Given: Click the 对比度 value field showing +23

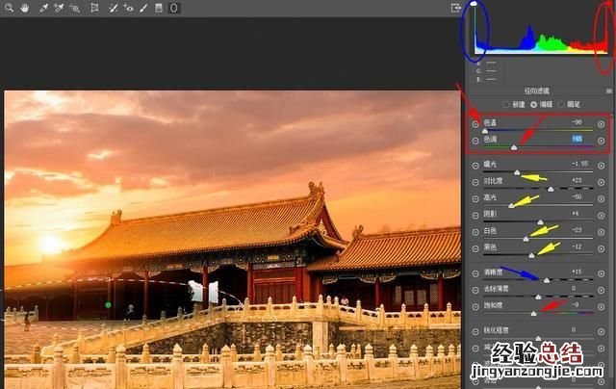Looking at the screenshot, I should point(577,180).
